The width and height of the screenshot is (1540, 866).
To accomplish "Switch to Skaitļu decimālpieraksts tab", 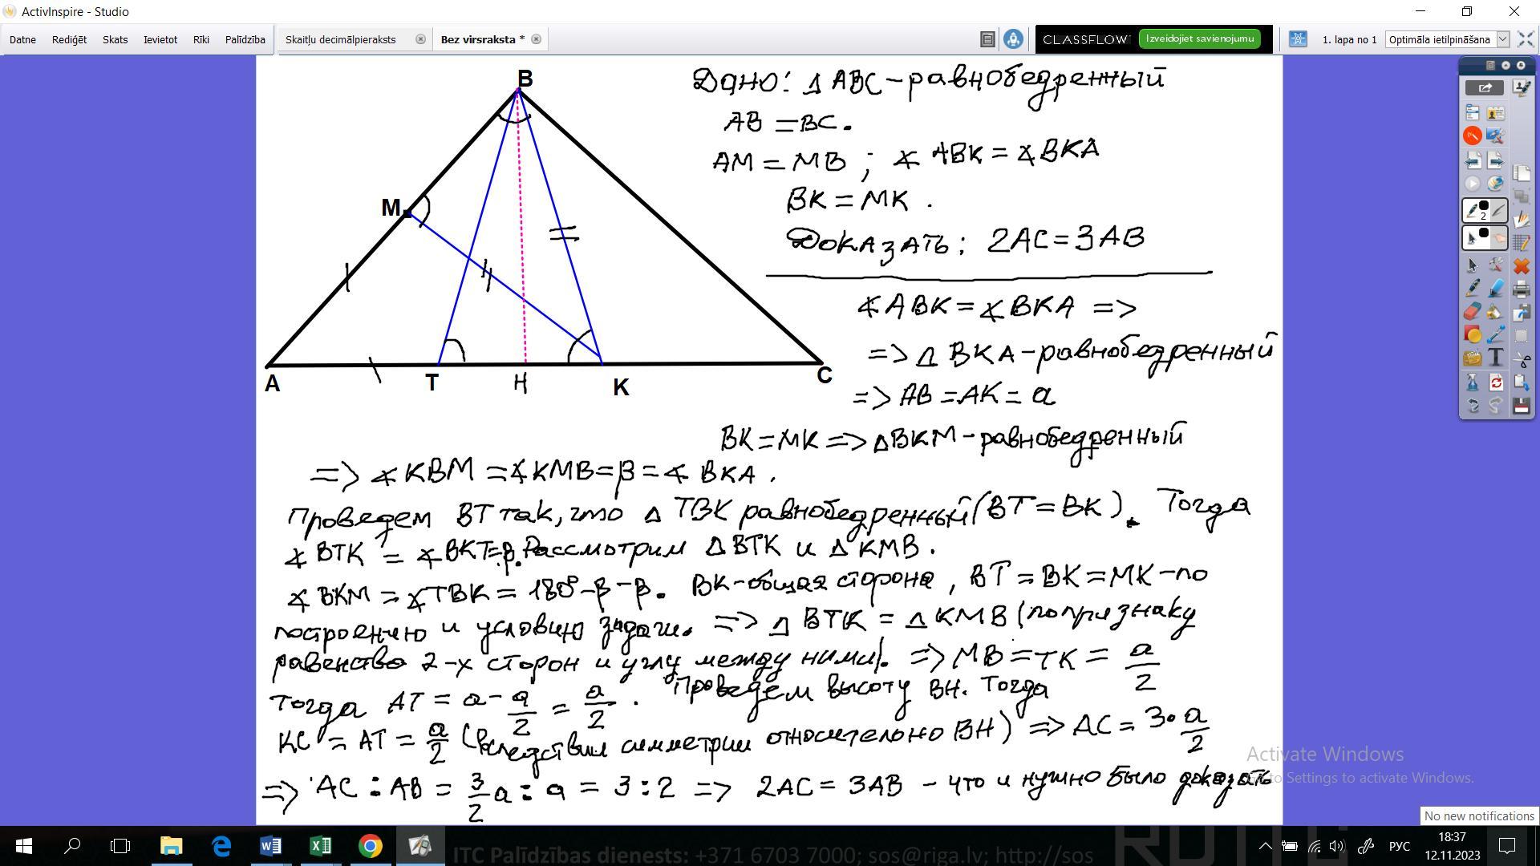I will [341, 39].
